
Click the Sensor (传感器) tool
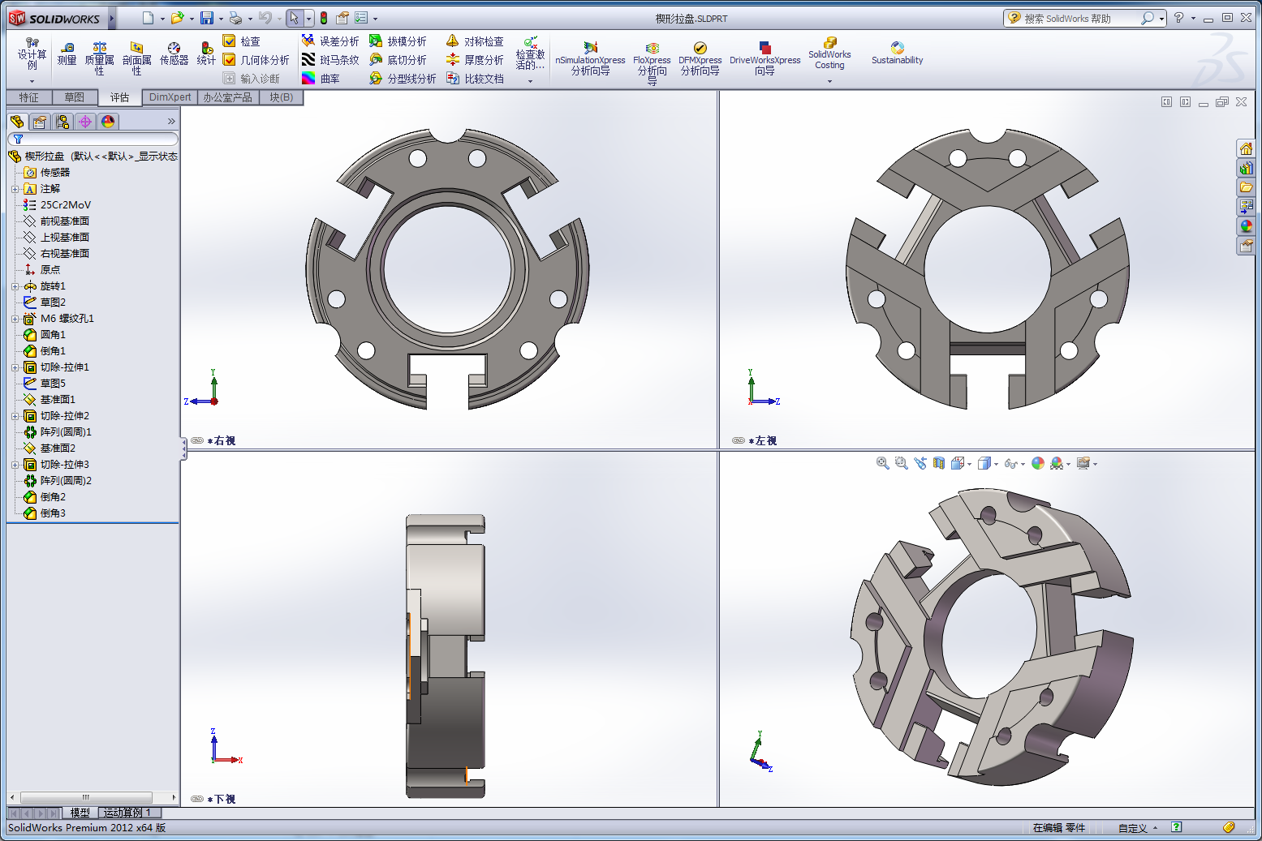[174, 54]
